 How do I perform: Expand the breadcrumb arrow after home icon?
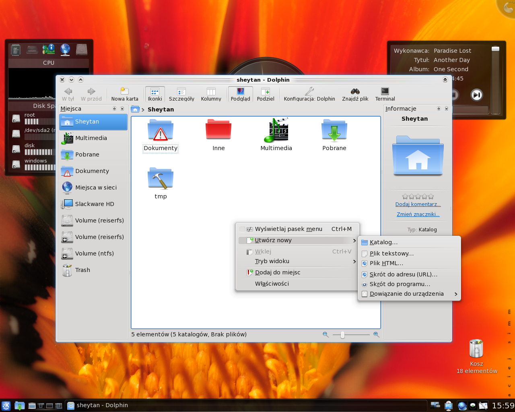(143, 109)
